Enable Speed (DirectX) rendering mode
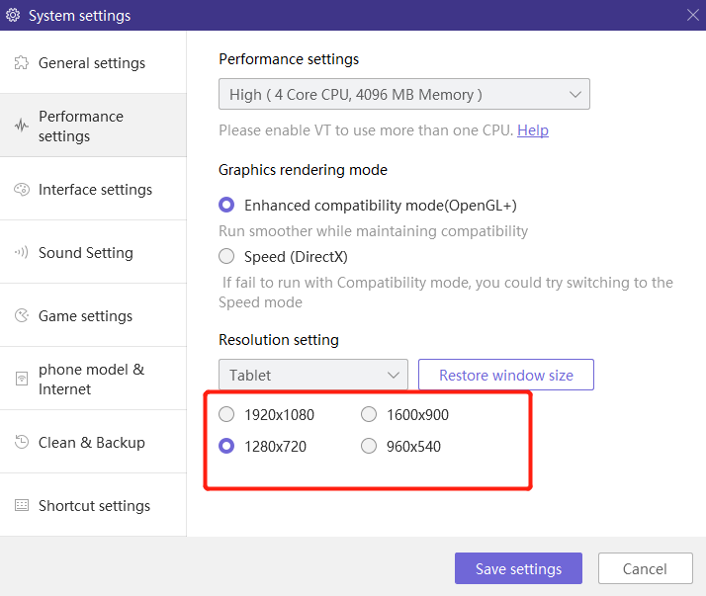Viewport: 706px width, 596px height. click(x=226, y=257)
